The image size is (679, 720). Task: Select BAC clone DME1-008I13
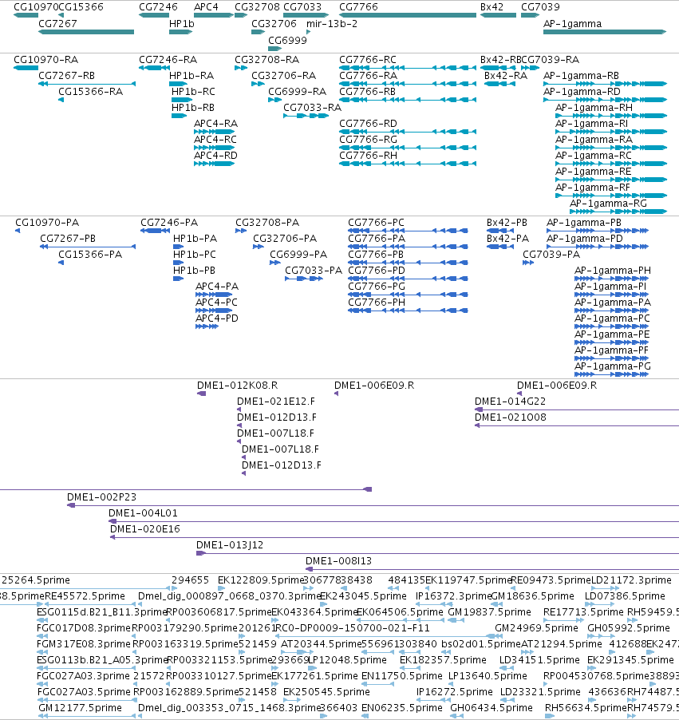pyautogui.click(x=338, y=561)
